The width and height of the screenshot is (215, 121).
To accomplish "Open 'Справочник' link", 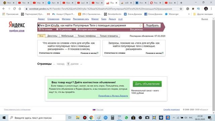I will click(x=53, y=19).
